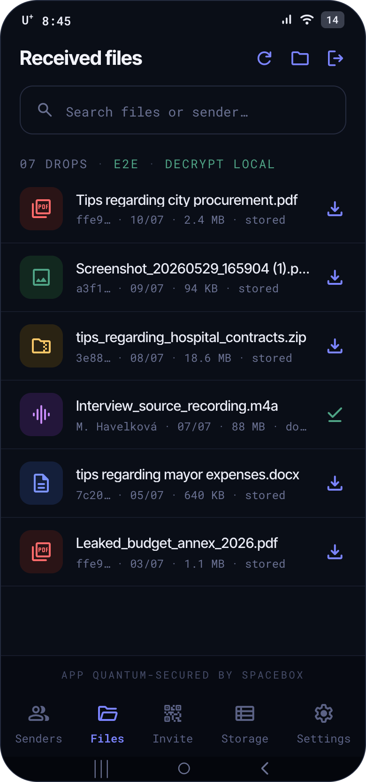
Task: Download tips regarding mayor expenses.docx
Action: click(x=335, y=483)
